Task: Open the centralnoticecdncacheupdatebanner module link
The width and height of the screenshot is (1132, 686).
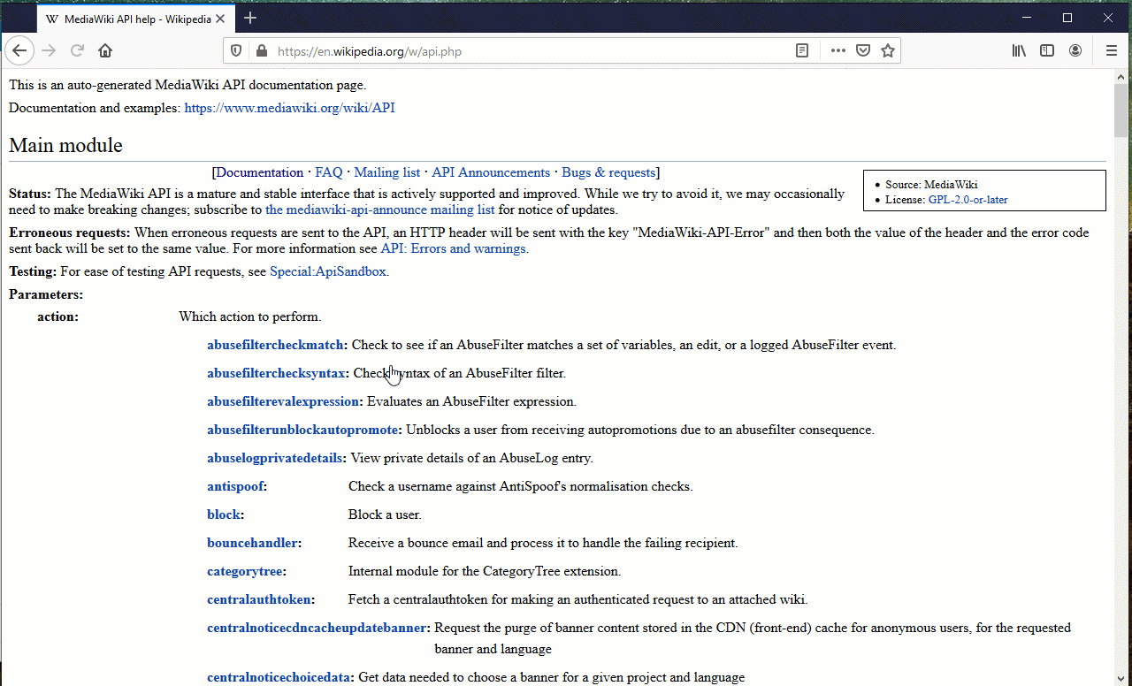Action: click(317, 628)
